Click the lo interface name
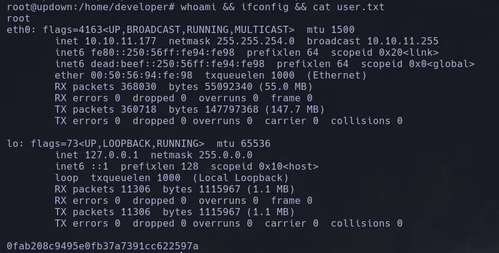 click(13, 143)
